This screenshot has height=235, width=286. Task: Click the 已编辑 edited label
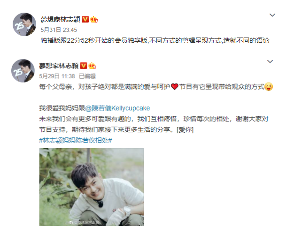pyautogui.click(x=87, y=76)
